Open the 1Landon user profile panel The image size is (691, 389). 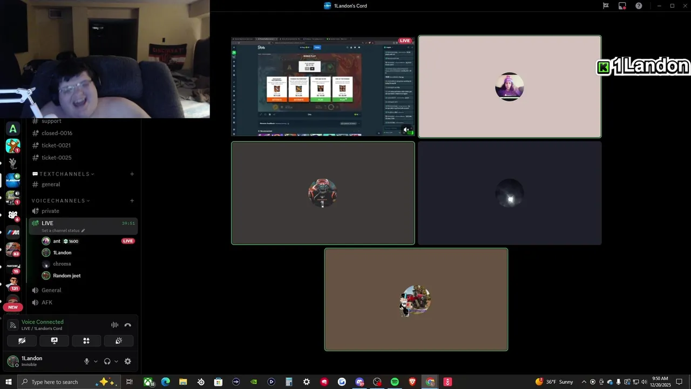(32, 361)
